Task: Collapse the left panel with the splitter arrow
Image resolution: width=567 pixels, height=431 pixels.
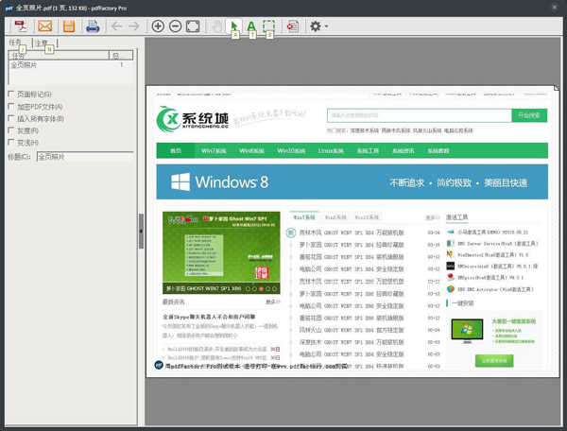Action: [x=141, y=231]
